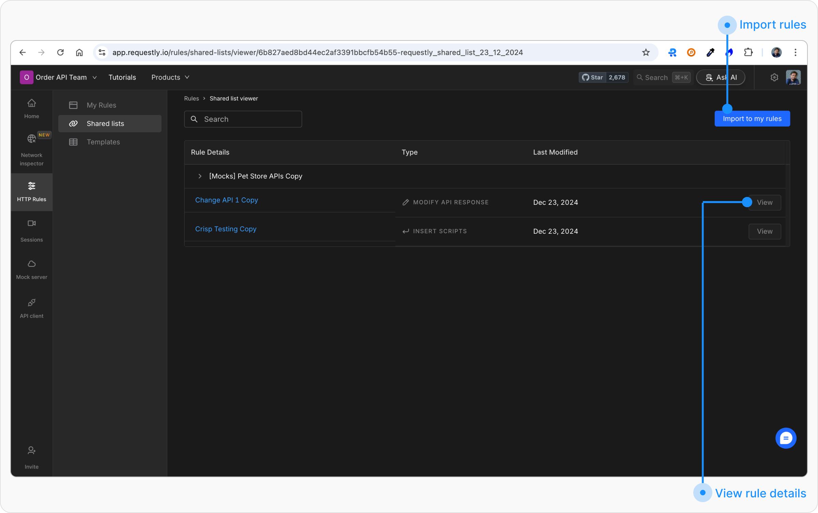818x513 pixels.
Task: View the Crisp Testing Copy rule
Action: (764, 231)
